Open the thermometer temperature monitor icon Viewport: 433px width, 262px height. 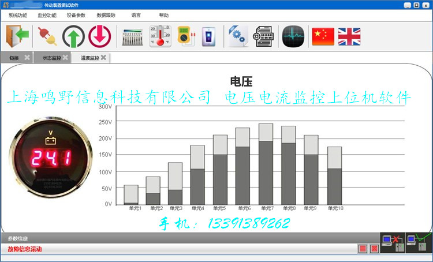160,36
